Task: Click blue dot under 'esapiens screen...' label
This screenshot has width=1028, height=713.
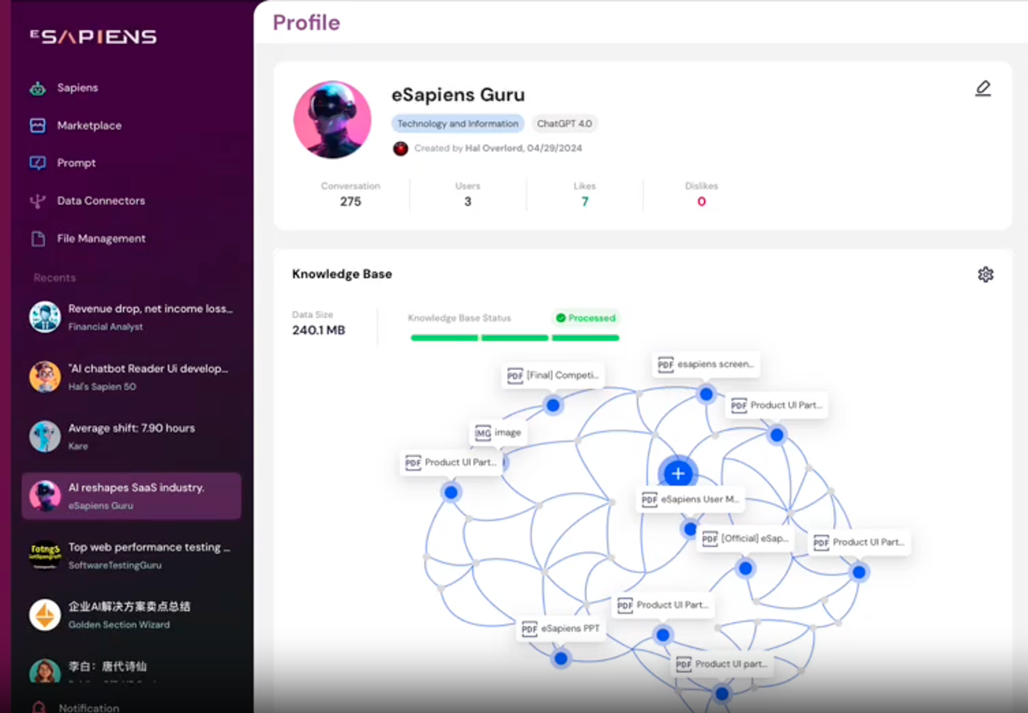Action: (706, 394)
